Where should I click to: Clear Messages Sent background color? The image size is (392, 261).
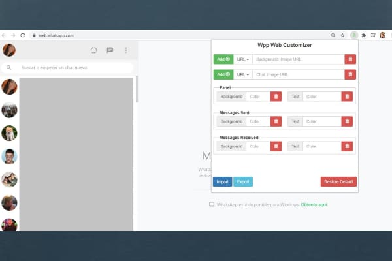point(276,121)
